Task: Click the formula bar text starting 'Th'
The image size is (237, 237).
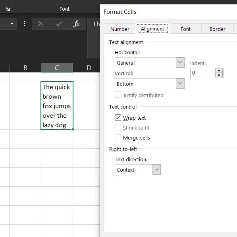Action: (x=96, y=24)
